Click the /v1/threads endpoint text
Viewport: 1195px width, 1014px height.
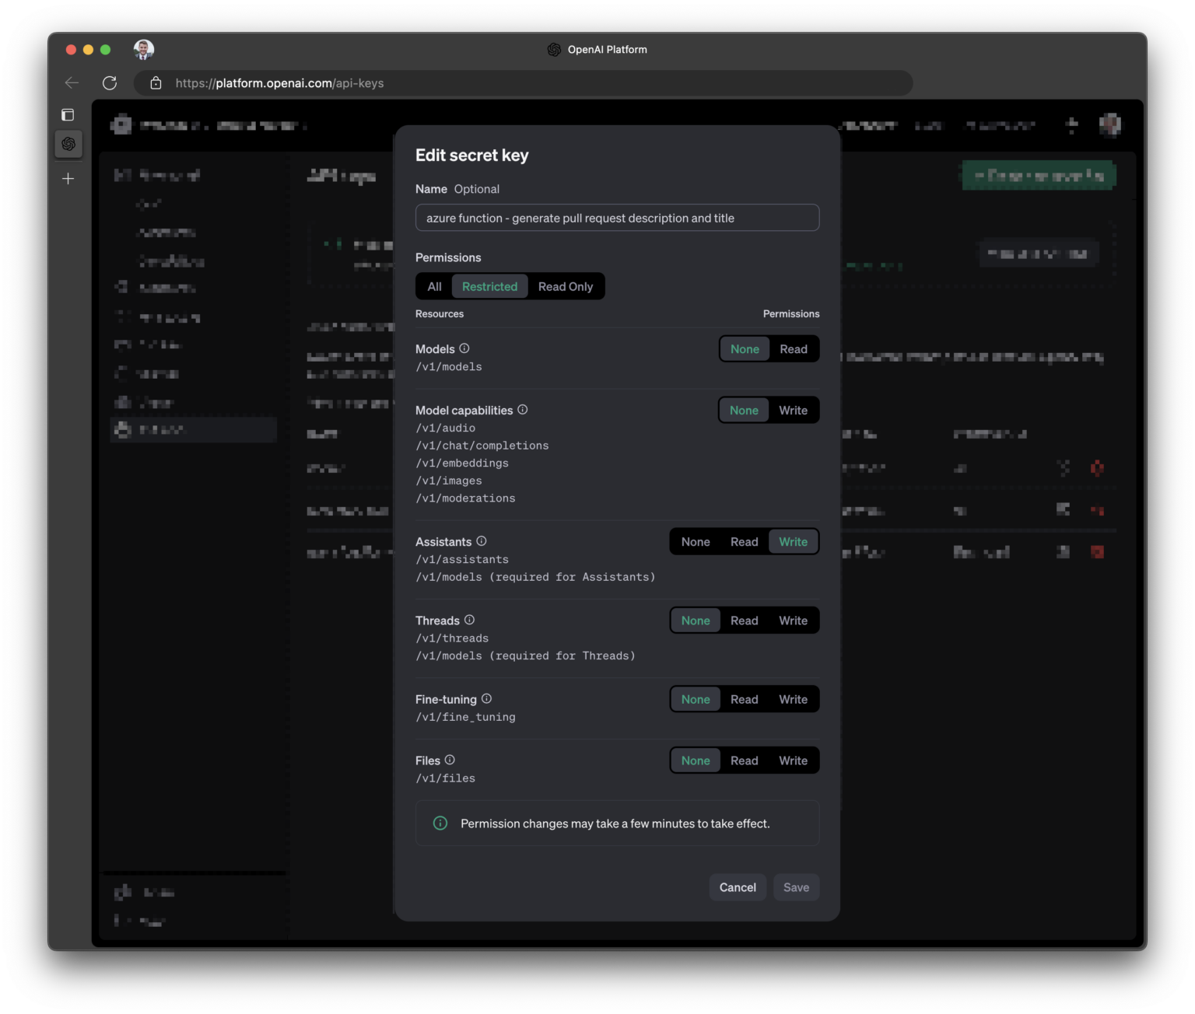452,638
